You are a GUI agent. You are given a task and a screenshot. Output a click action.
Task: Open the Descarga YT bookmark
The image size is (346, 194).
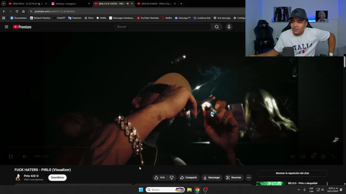coord(183,18)
